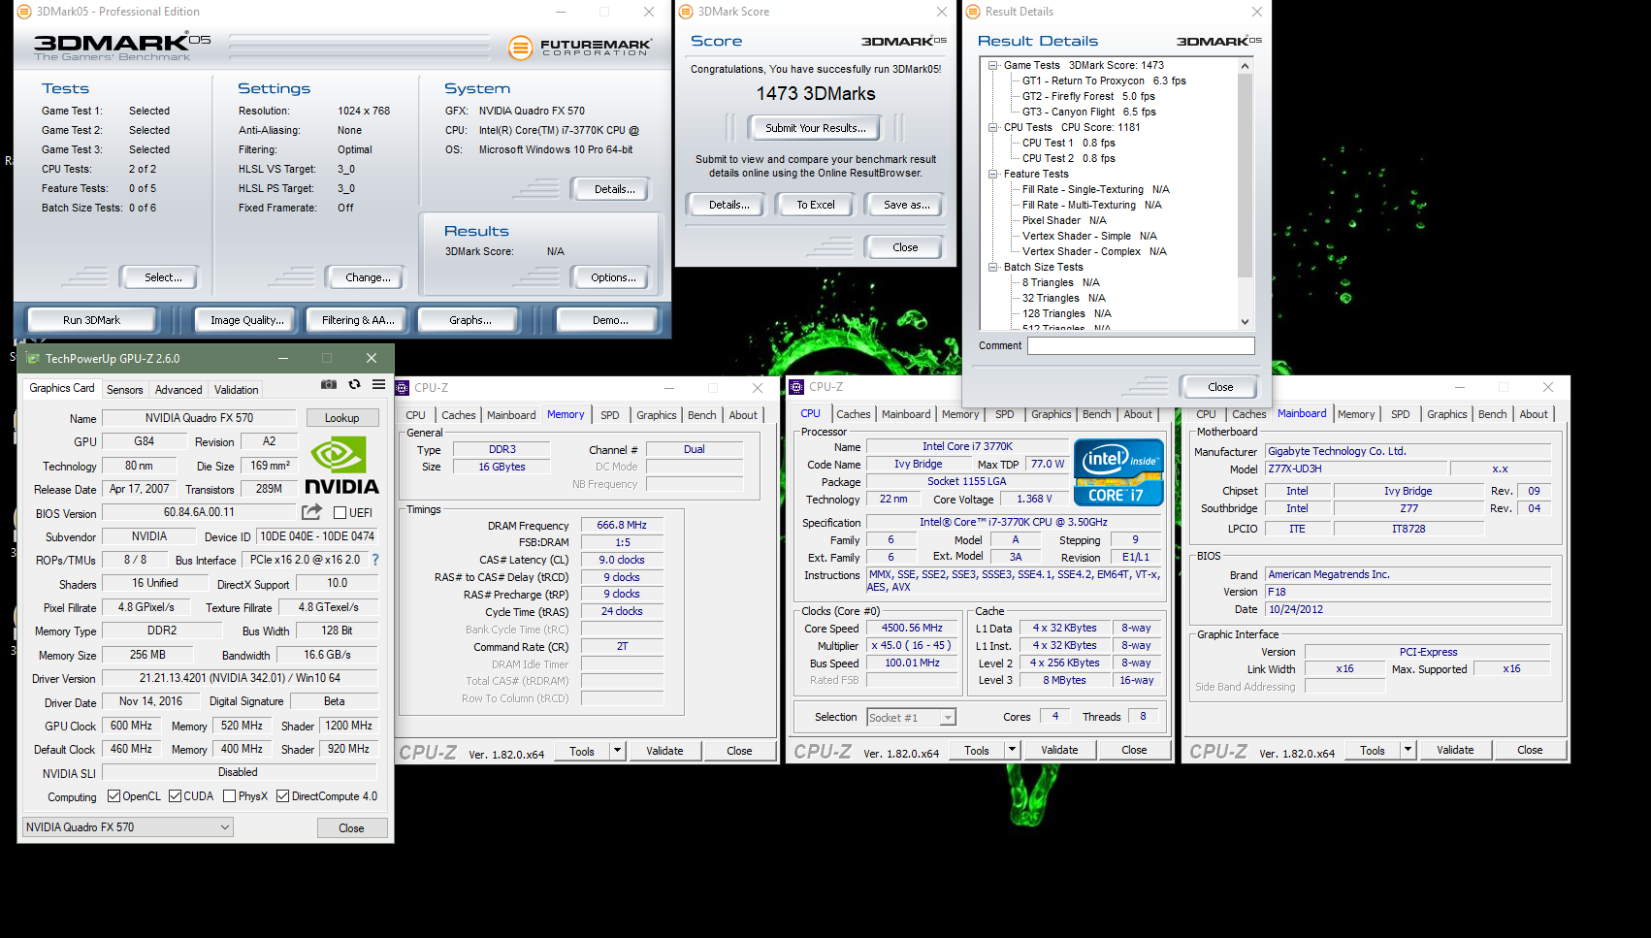The width and height of the screenshot is (1651, 938).
Task: Click GPU-Z title bar app icon
Action: click(x=33, y=358)
